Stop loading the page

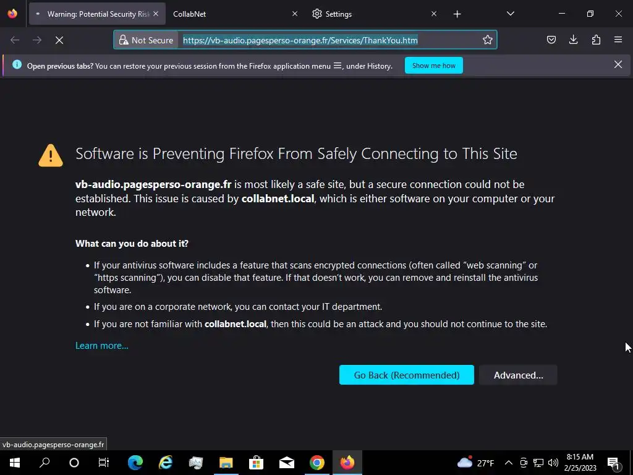(x=59, y=40)
